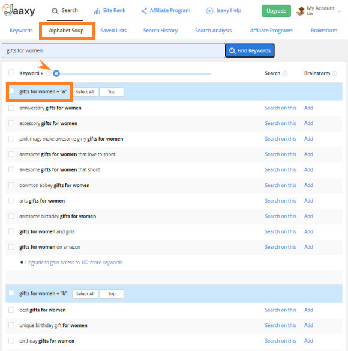This screenshot has height=351, width=348.
Task: Expand the My Account dropdown arrow
Action: click(340, 11)
